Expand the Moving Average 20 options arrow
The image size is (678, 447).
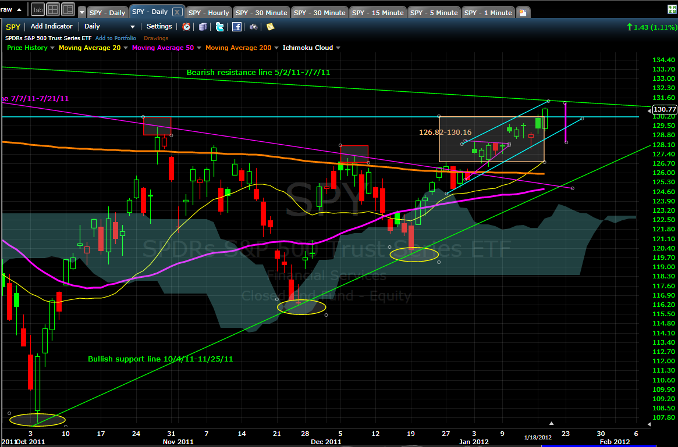coord(126,48)
